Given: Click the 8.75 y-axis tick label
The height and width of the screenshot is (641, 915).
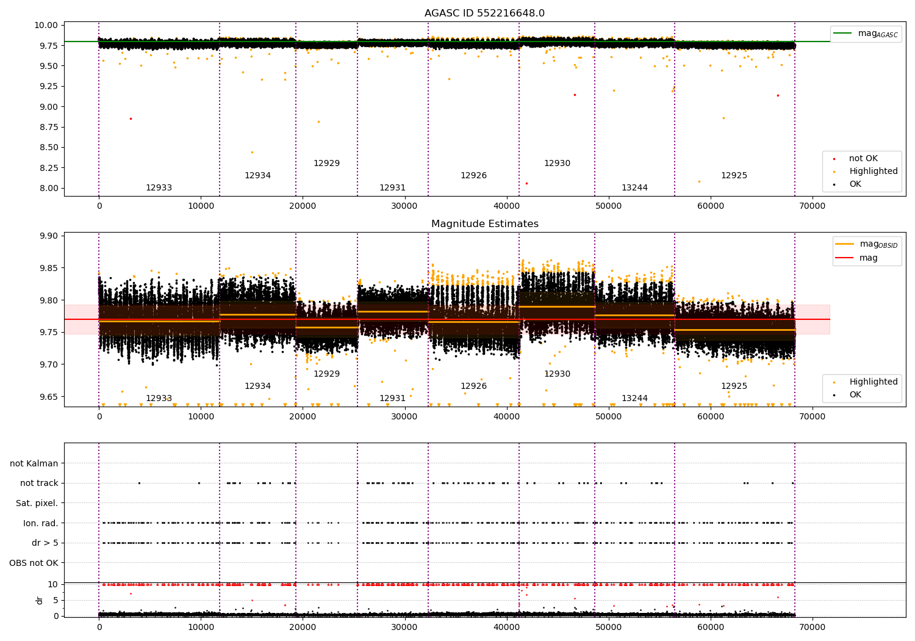Looking at the screenshot, I should pyautogui.click(x=48, y=127).
